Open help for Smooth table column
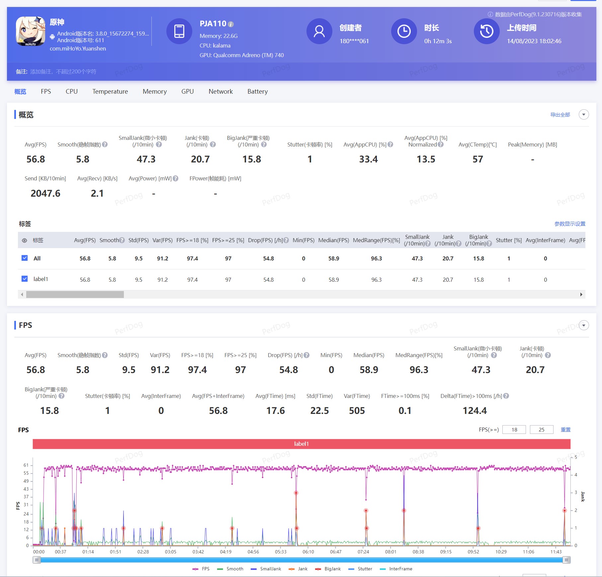This screenshot has width=602, height=577. pyautogui.click(x=122, y=240)
